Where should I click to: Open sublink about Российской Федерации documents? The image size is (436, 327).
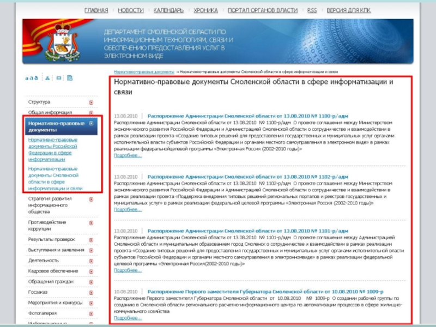(52, 149)
